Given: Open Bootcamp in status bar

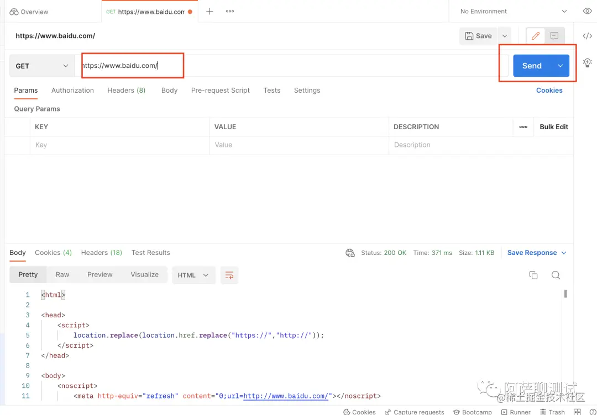Looking at the screenshot, I should (x=473, y=412).
